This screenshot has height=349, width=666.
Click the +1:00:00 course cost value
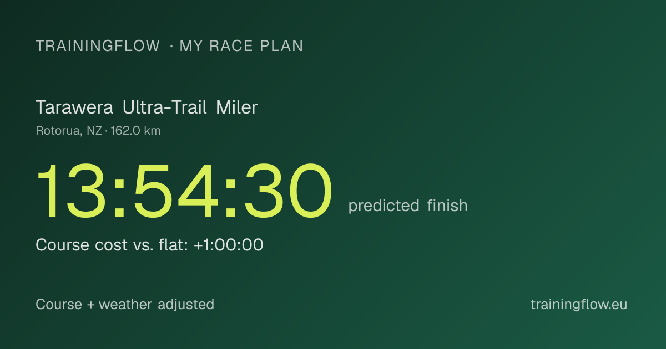pos(229,245)
